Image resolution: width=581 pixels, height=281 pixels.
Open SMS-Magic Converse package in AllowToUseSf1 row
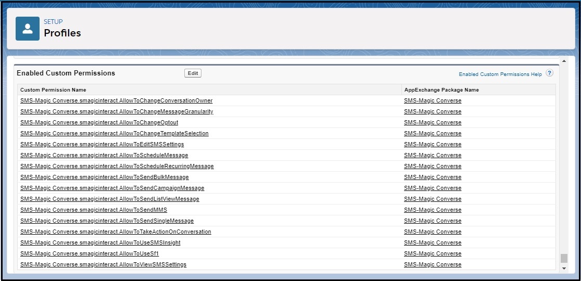433,253
